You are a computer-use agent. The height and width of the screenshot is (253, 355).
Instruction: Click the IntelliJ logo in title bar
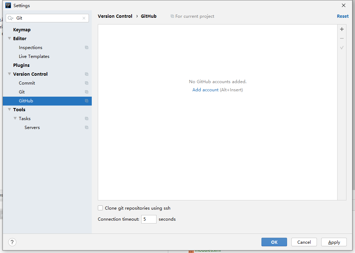coord(8,5)
